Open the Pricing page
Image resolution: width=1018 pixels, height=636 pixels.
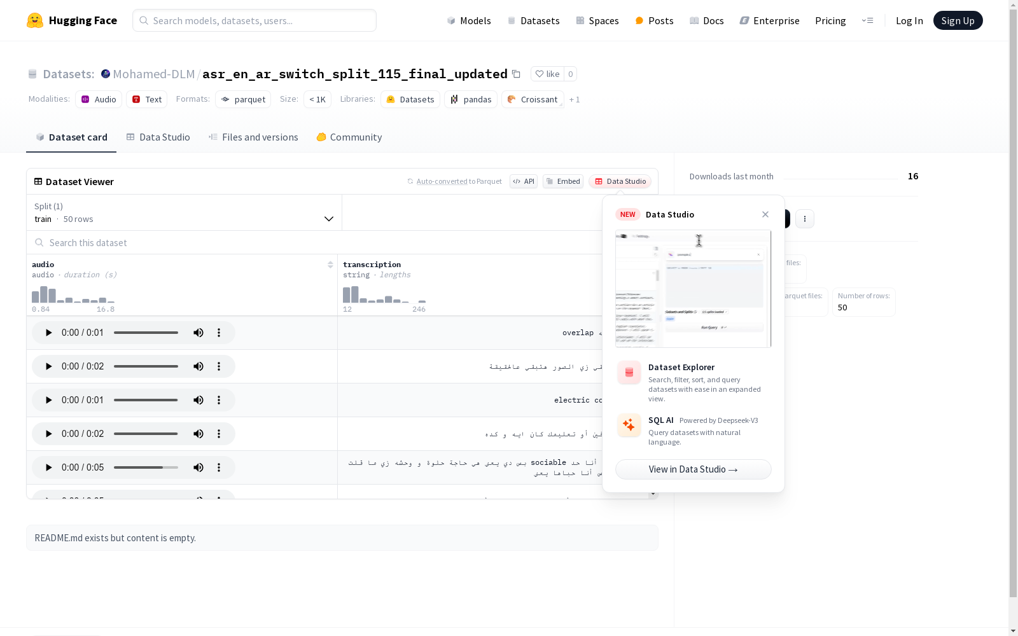pos(830,20)
